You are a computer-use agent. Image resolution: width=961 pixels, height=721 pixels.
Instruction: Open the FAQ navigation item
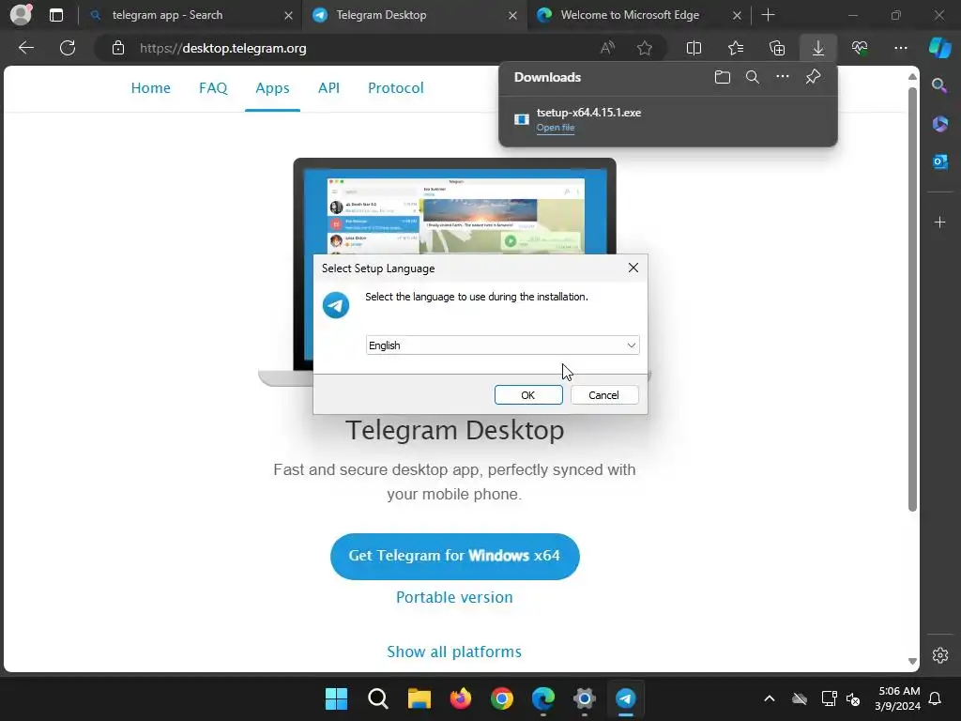[x=213, y=87]
